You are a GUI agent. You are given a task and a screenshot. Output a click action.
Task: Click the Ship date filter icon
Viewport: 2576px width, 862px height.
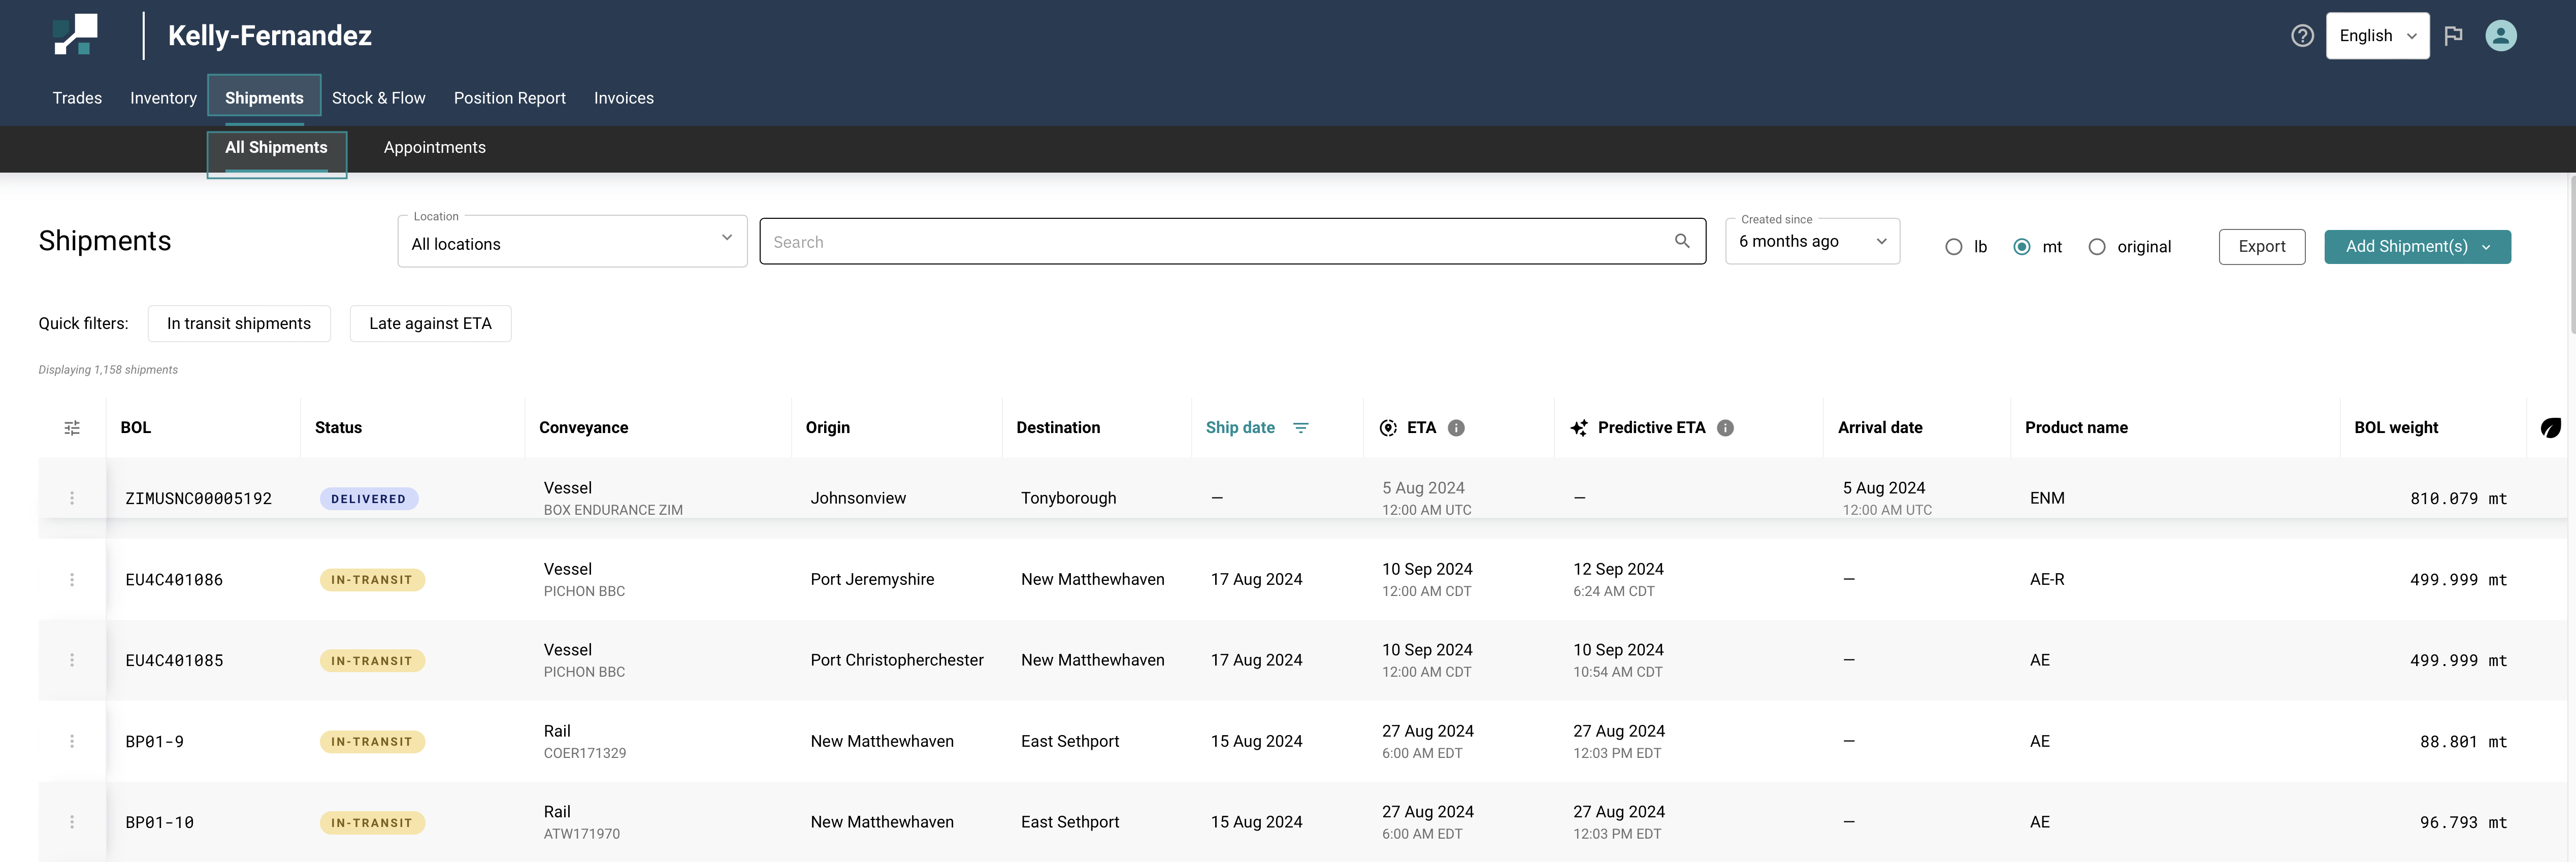[x=1300, y=428]
